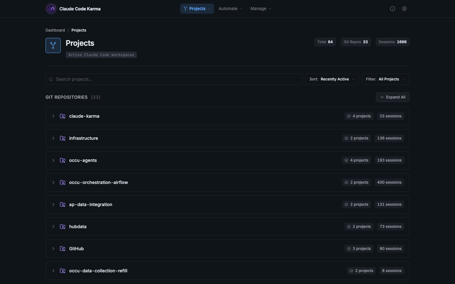This screenshot has width=455, height=284.
Task: Click the occu-agents repository folder icon
Action: [x=63, y=160]
